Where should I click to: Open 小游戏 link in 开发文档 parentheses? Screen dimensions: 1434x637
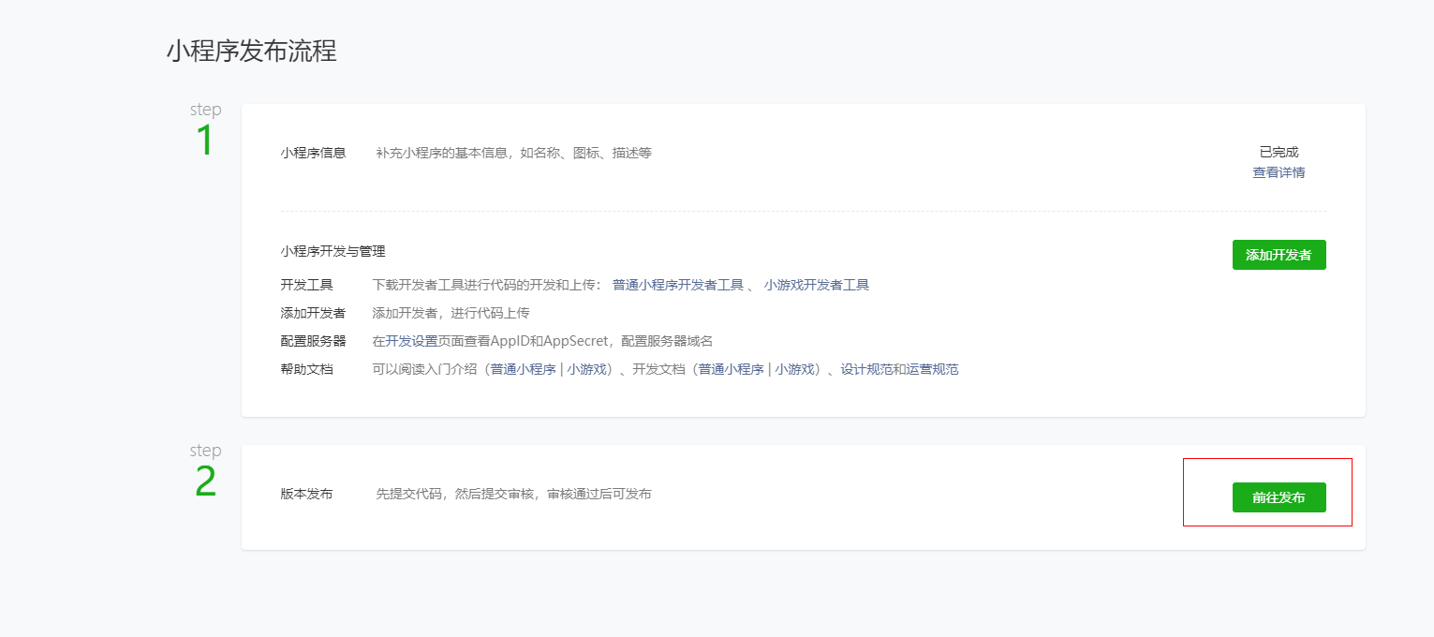(x=795, y=370)
